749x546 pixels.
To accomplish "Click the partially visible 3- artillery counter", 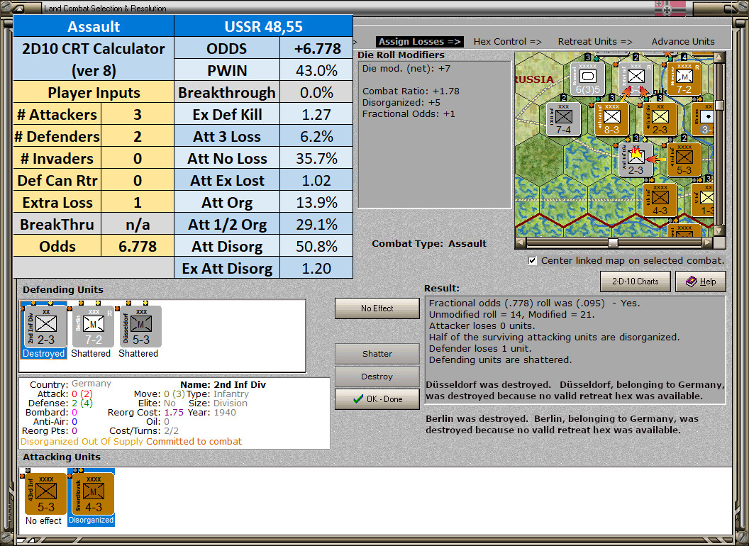I will click(703, 119).
